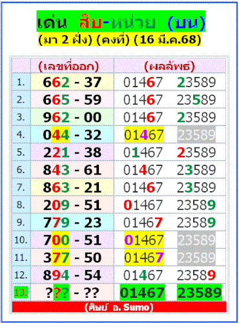Image resolution: width=239 pixels, height=323 pixels.
Task: Select the cell "863 - 21"
Action: pos(72,187)
